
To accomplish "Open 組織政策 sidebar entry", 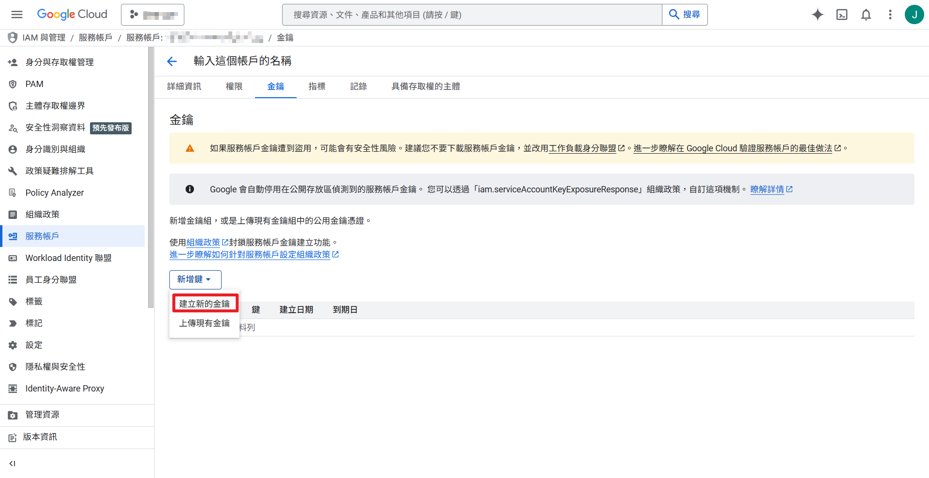I will click(x=42, y=214).
